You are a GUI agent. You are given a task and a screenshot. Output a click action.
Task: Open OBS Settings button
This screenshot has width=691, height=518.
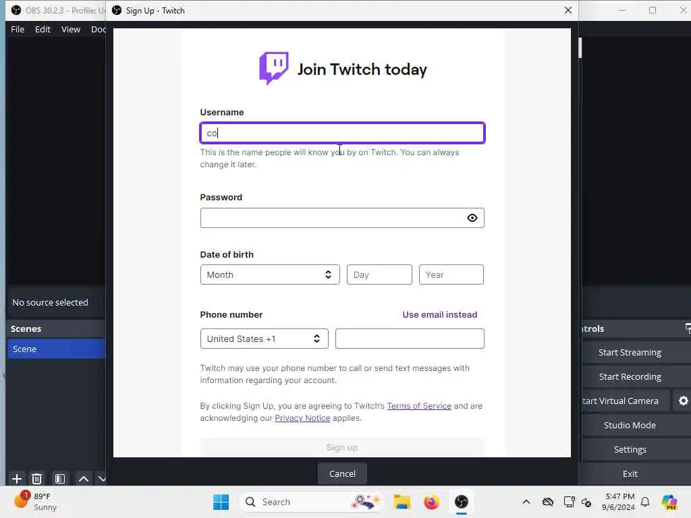point(630,449)
